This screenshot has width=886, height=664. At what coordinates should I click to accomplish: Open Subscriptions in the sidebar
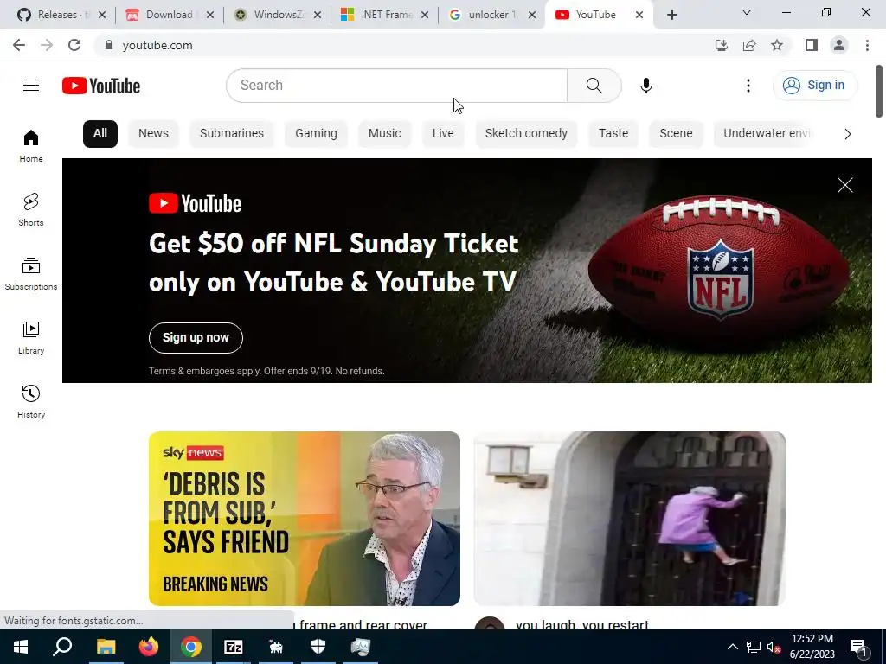click(31, 274)
